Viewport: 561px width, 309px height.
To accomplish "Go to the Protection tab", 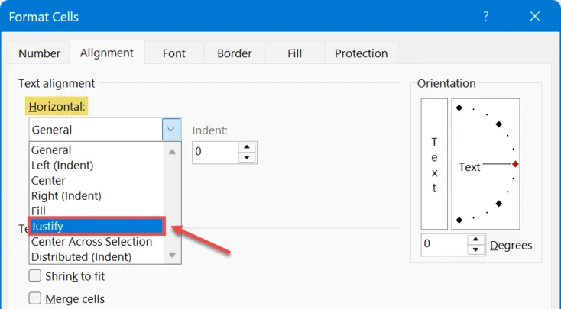I will pyautogui.click(x=361, y=53).
